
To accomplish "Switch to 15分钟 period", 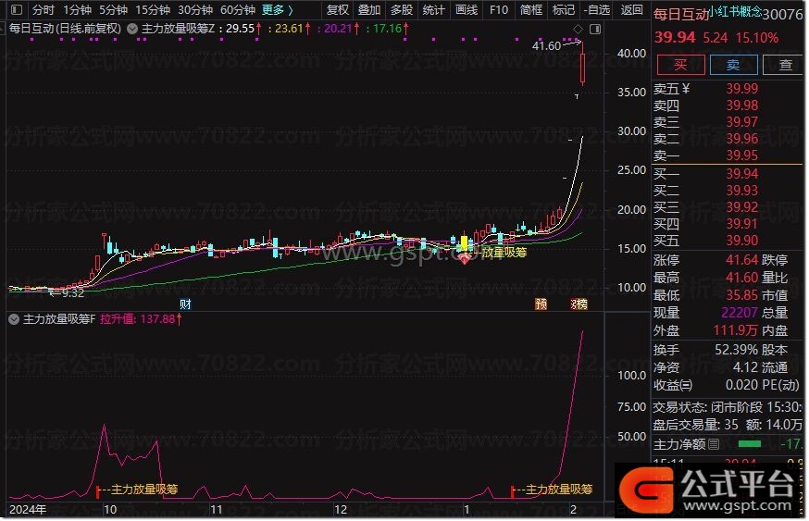I will [152, 10].
